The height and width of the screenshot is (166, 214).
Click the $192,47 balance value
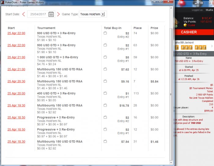(207, 18)
